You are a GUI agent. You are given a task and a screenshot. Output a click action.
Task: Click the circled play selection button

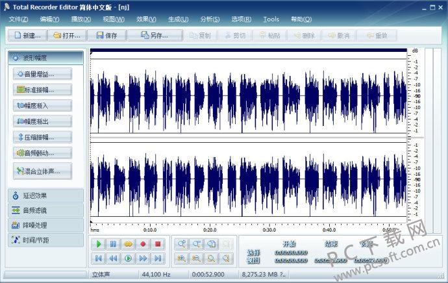tap(129, 258)
